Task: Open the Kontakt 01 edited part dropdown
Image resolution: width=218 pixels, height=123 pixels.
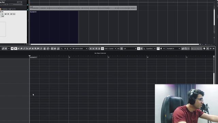Action: coord(173,49)
